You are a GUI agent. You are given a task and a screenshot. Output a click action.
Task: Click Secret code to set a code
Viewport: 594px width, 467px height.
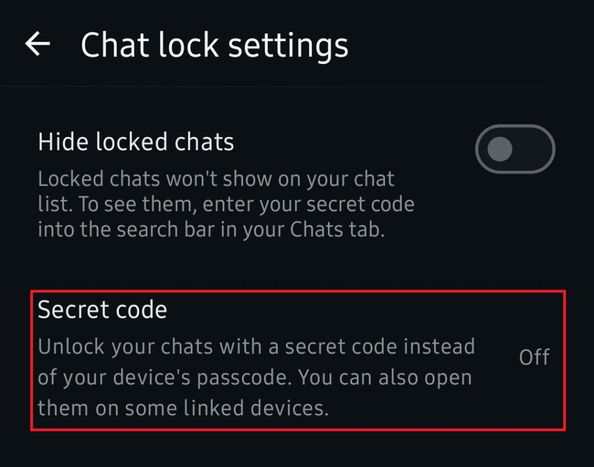(102, 310)
